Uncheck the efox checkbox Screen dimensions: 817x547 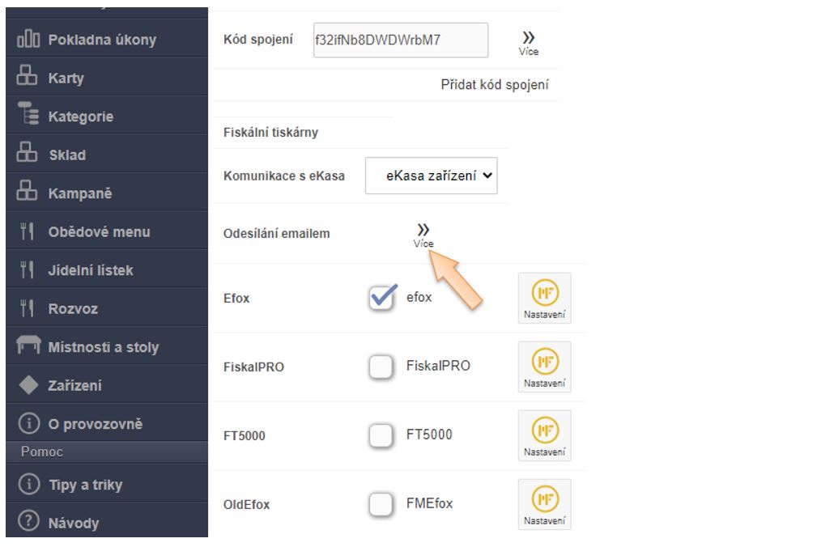(x=381, y=299)
